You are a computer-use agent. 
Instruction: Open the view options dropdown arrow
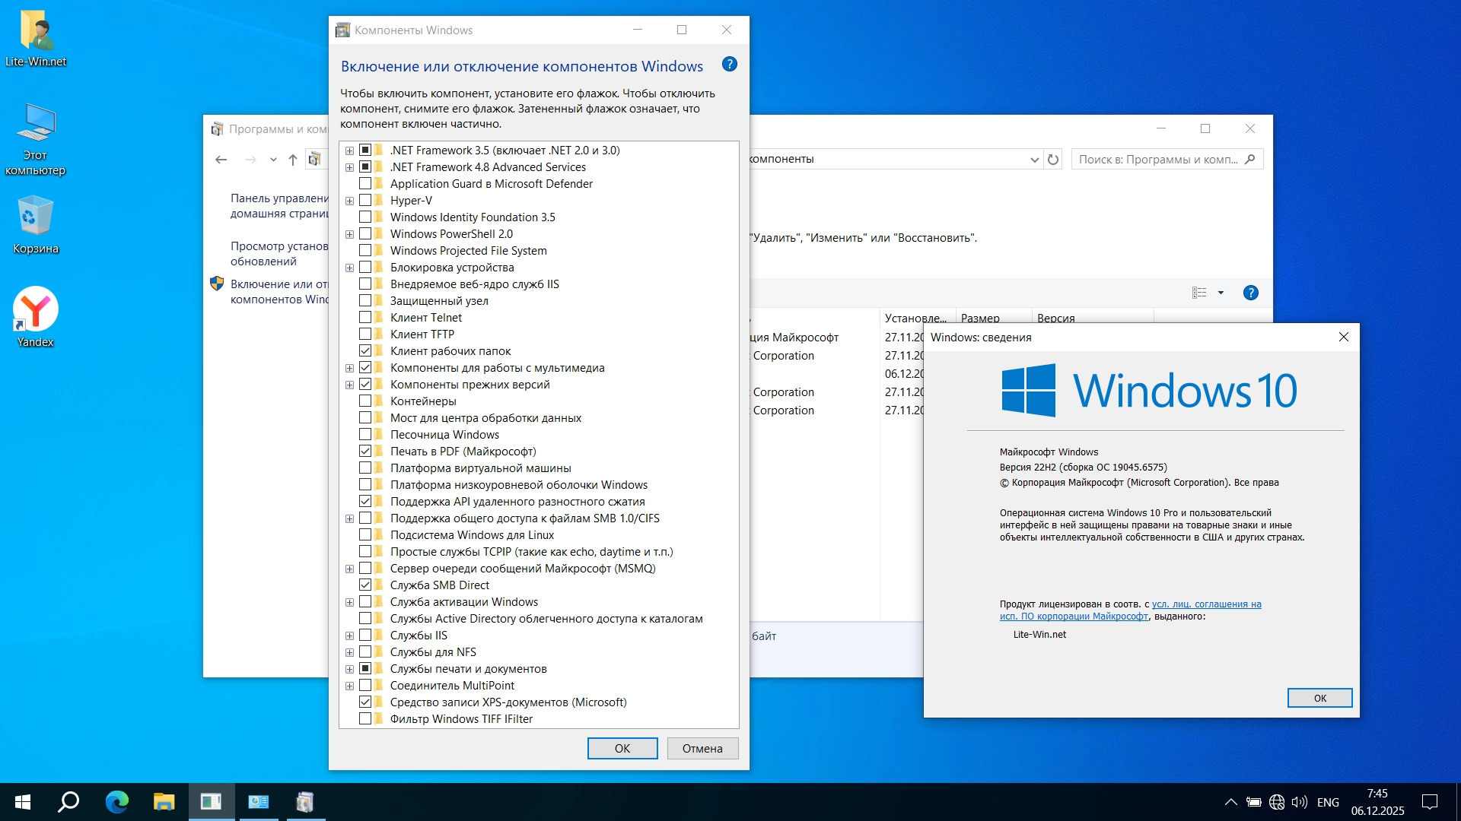[1221, 293]
